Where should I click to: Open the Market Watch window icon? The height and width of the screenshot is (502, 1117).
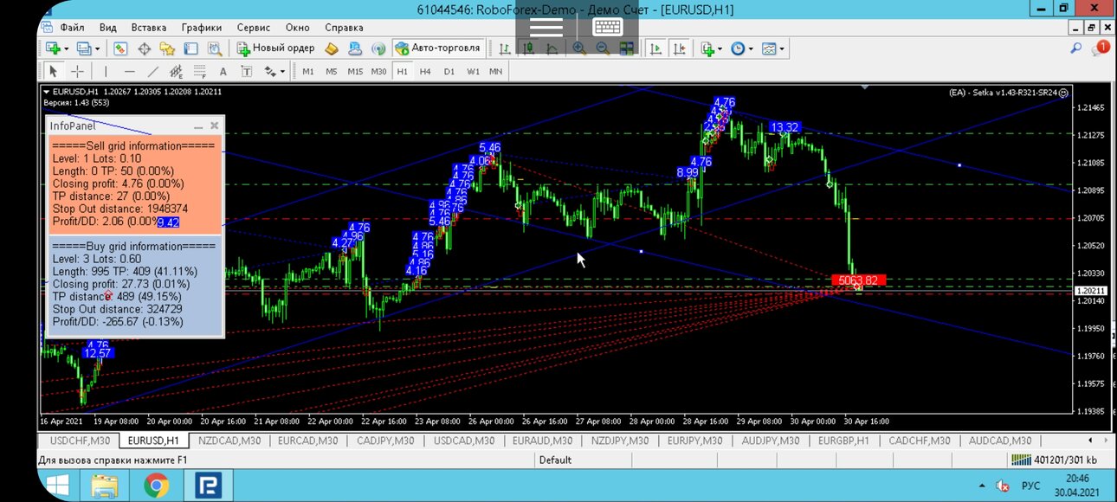click(x=120, y=48)
